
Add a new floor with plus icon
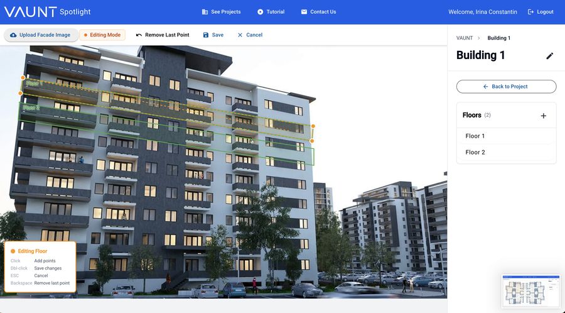[x=544, y=116]
